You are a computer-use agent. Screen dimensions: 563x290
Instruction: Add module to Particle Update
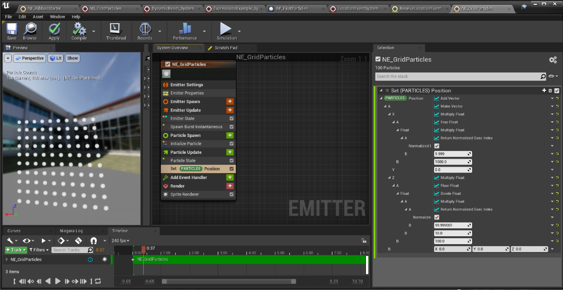tap(230, 152)
